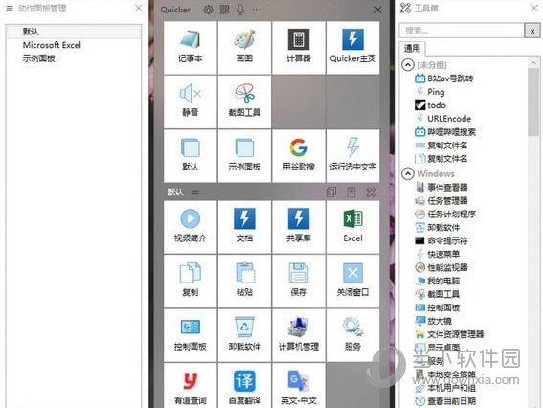Open the 共享库 shared library tile

299,227
